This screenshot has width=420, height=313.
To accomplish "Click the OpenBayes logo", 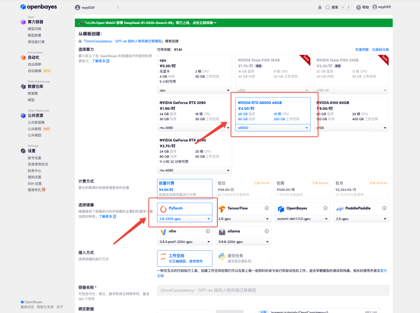I will 38,7.
